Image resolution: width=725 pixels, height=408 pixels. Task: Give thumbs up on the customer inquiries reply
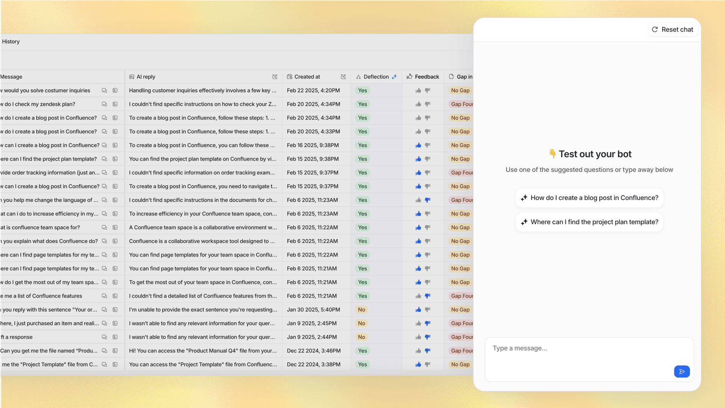click(417, 90)
